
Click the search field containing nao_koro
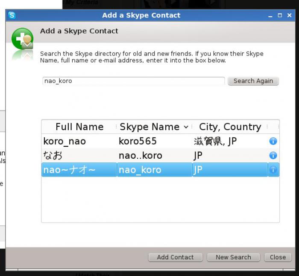pyautogui.click(x=133, y=81)
